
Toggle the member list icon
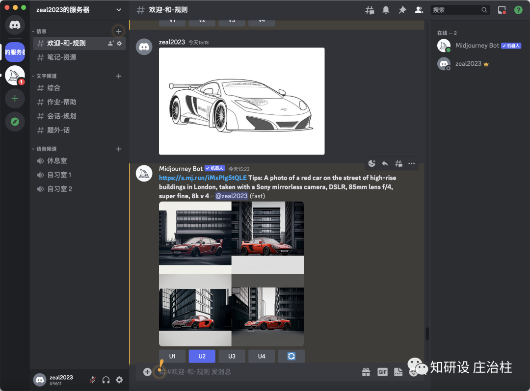(x=419, y=10)
